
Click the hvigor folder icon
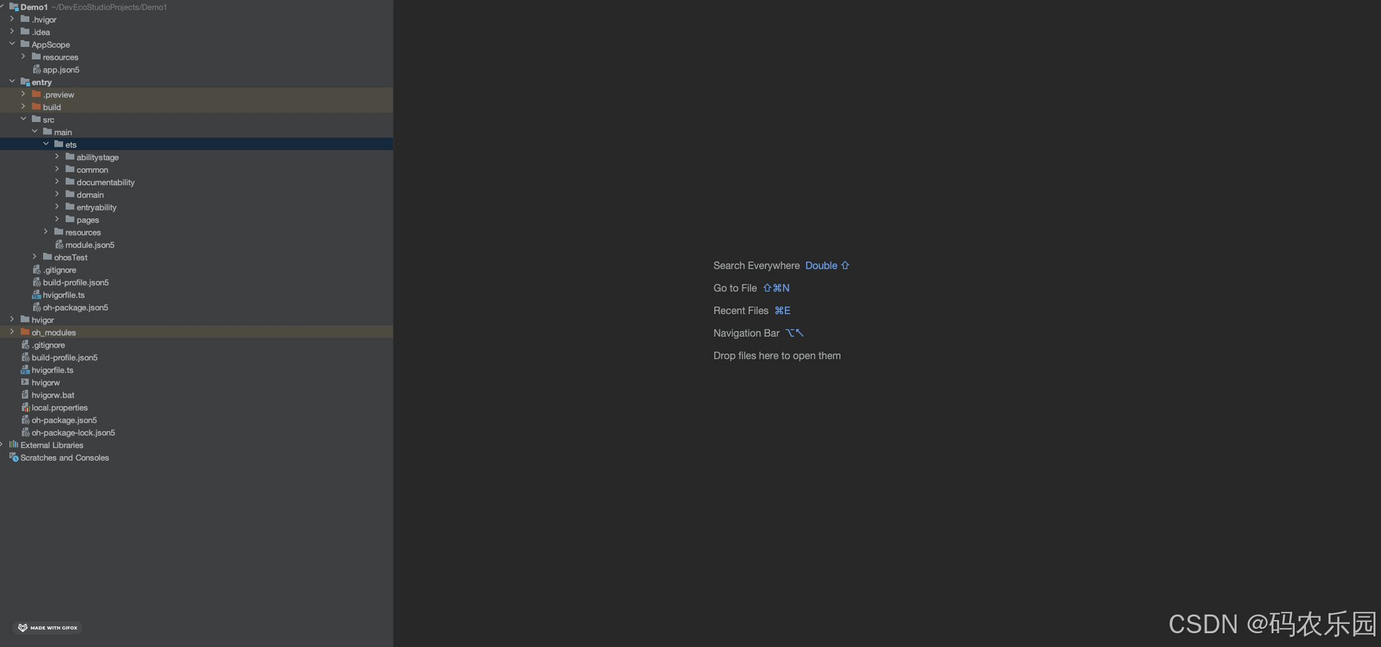(25, 319)
